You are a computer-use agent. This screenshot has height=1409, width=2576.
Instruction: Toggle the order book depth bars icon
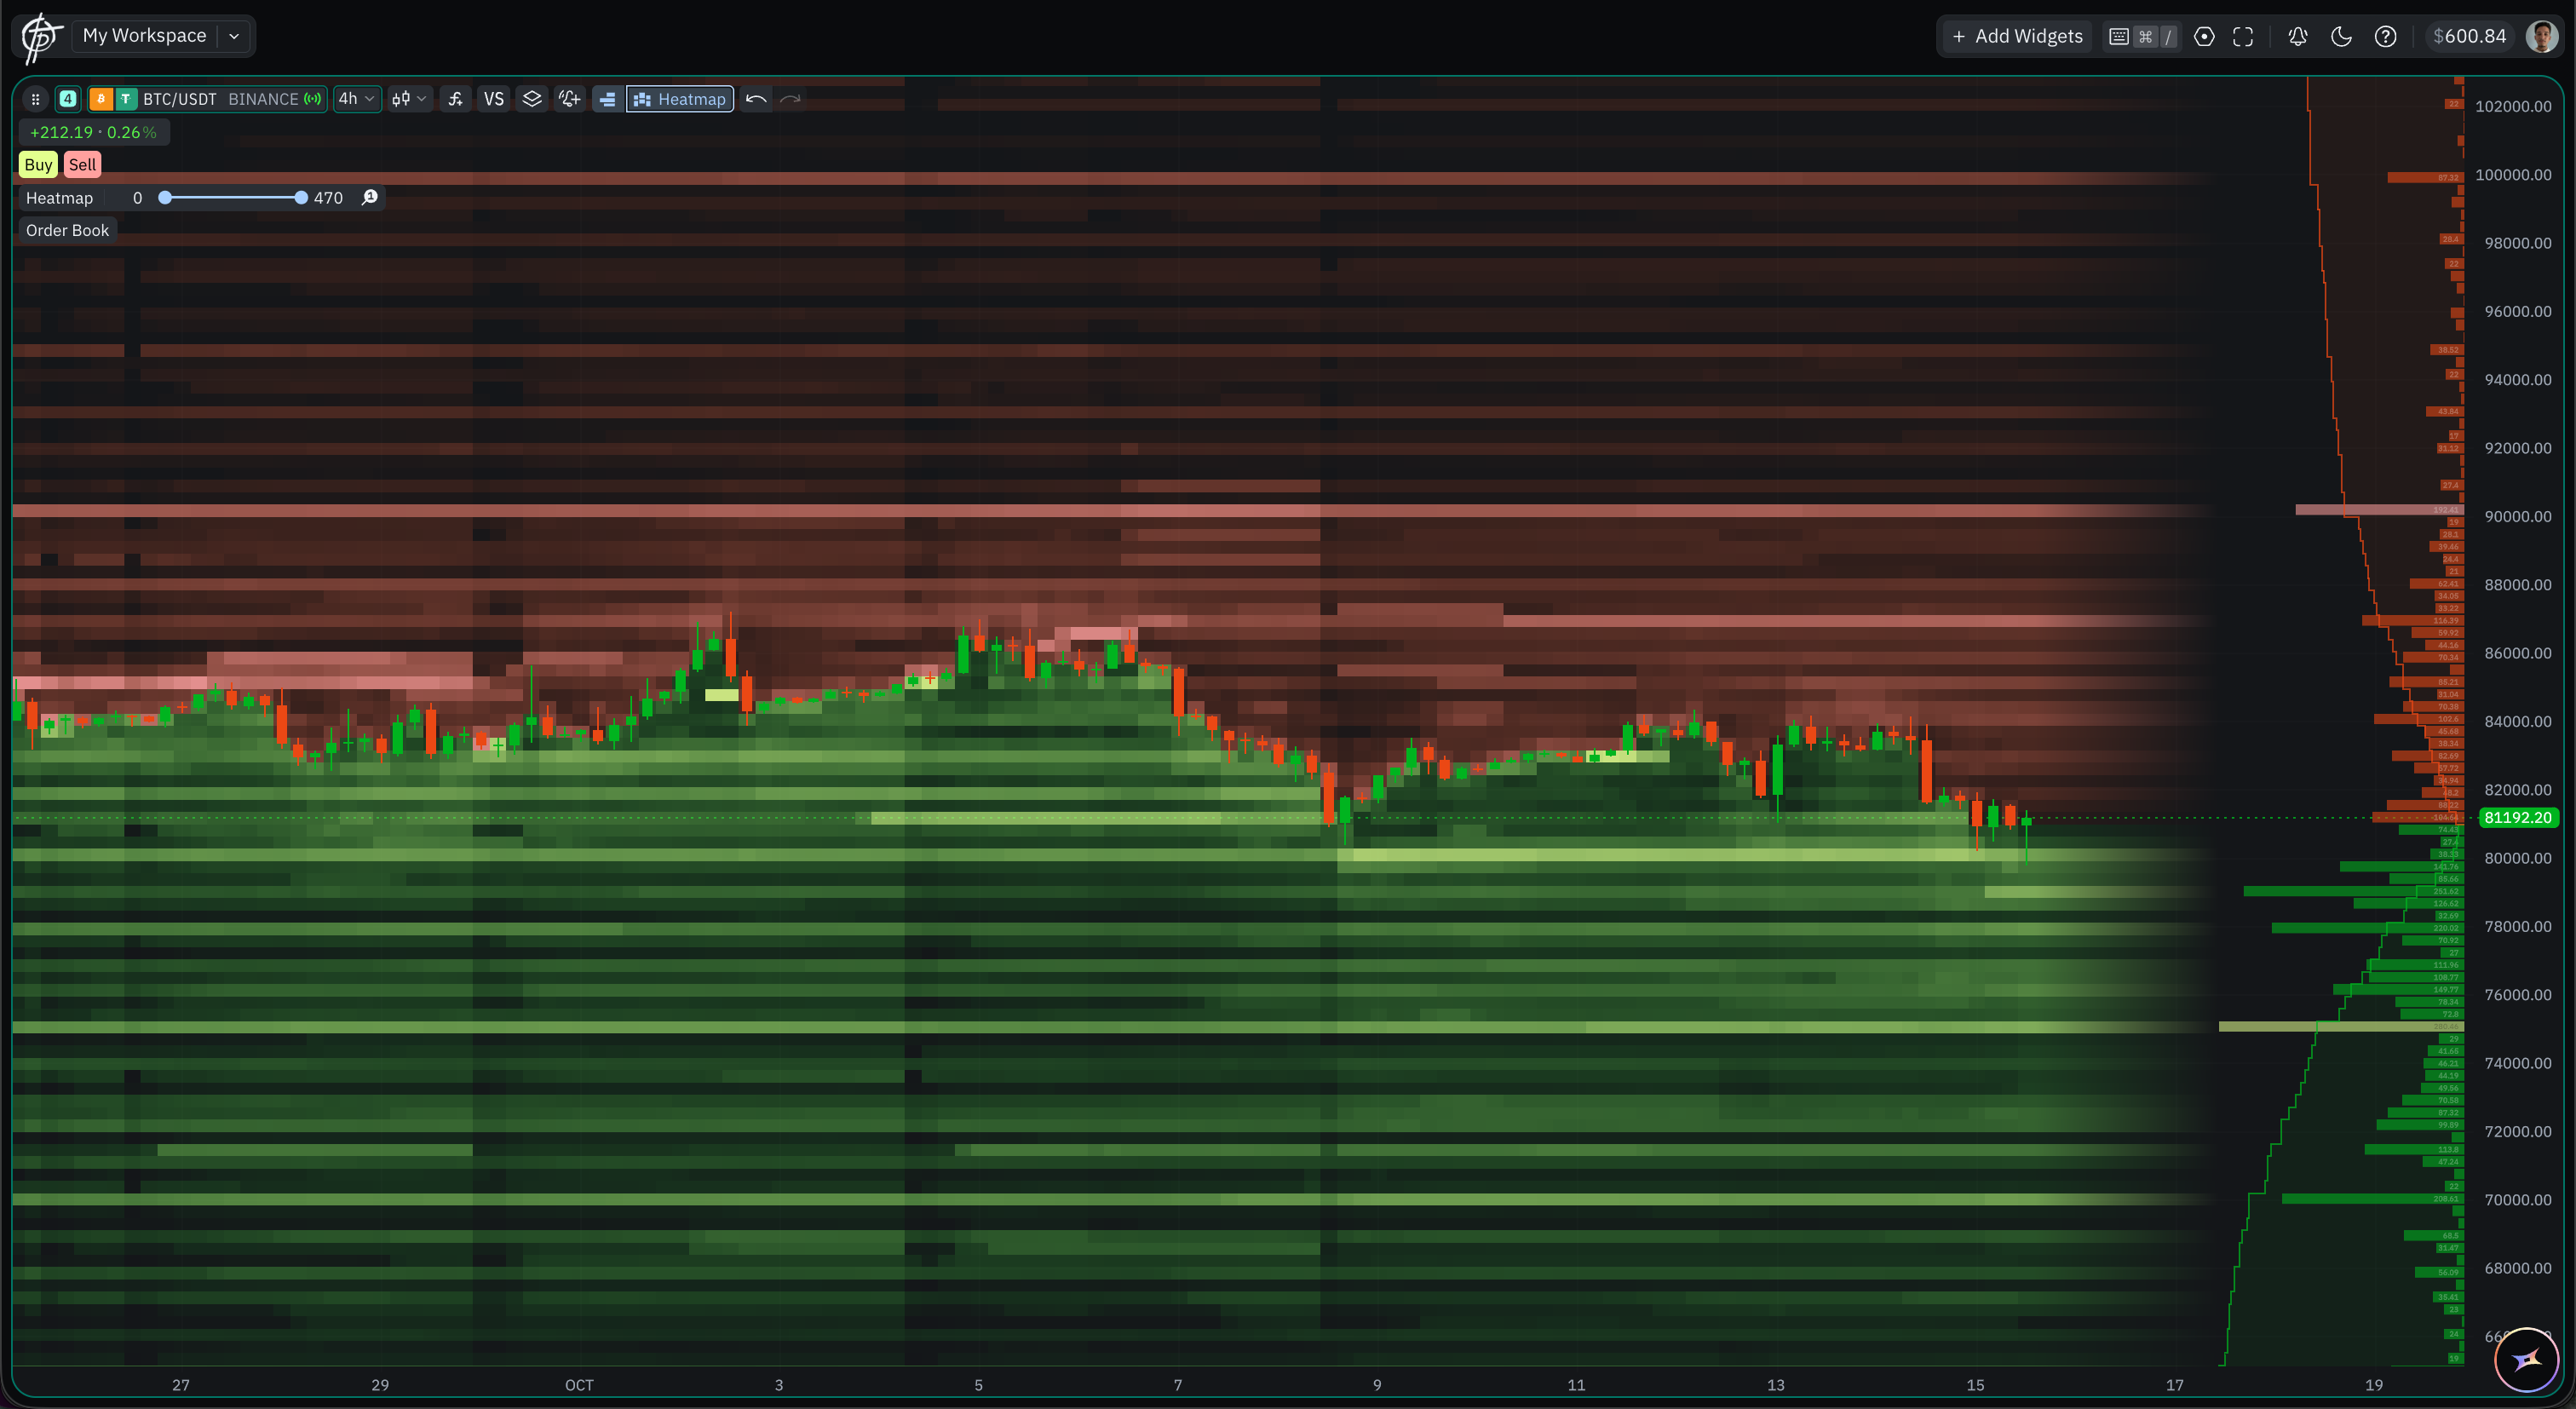click(x=607, y=99)
